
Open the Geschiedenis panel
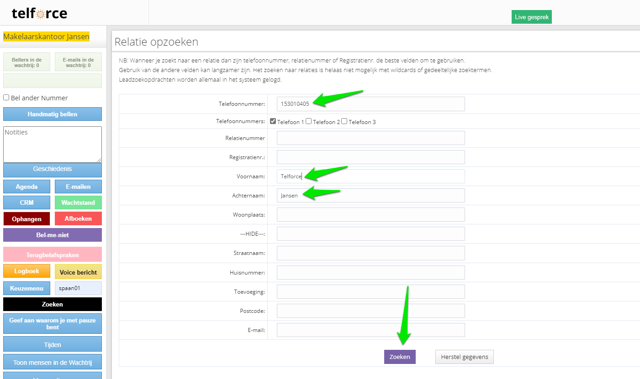tap(53, 169)
